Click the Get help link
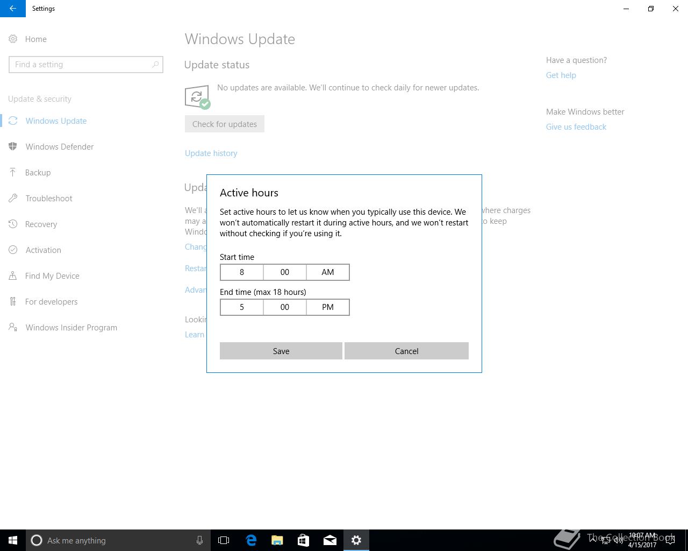 (x=561, y=75)
